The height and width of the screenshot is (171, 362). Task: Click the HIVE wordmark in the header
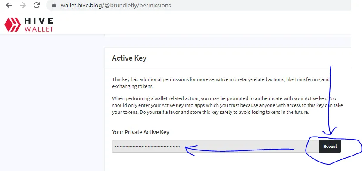click(x=39, y=21)
